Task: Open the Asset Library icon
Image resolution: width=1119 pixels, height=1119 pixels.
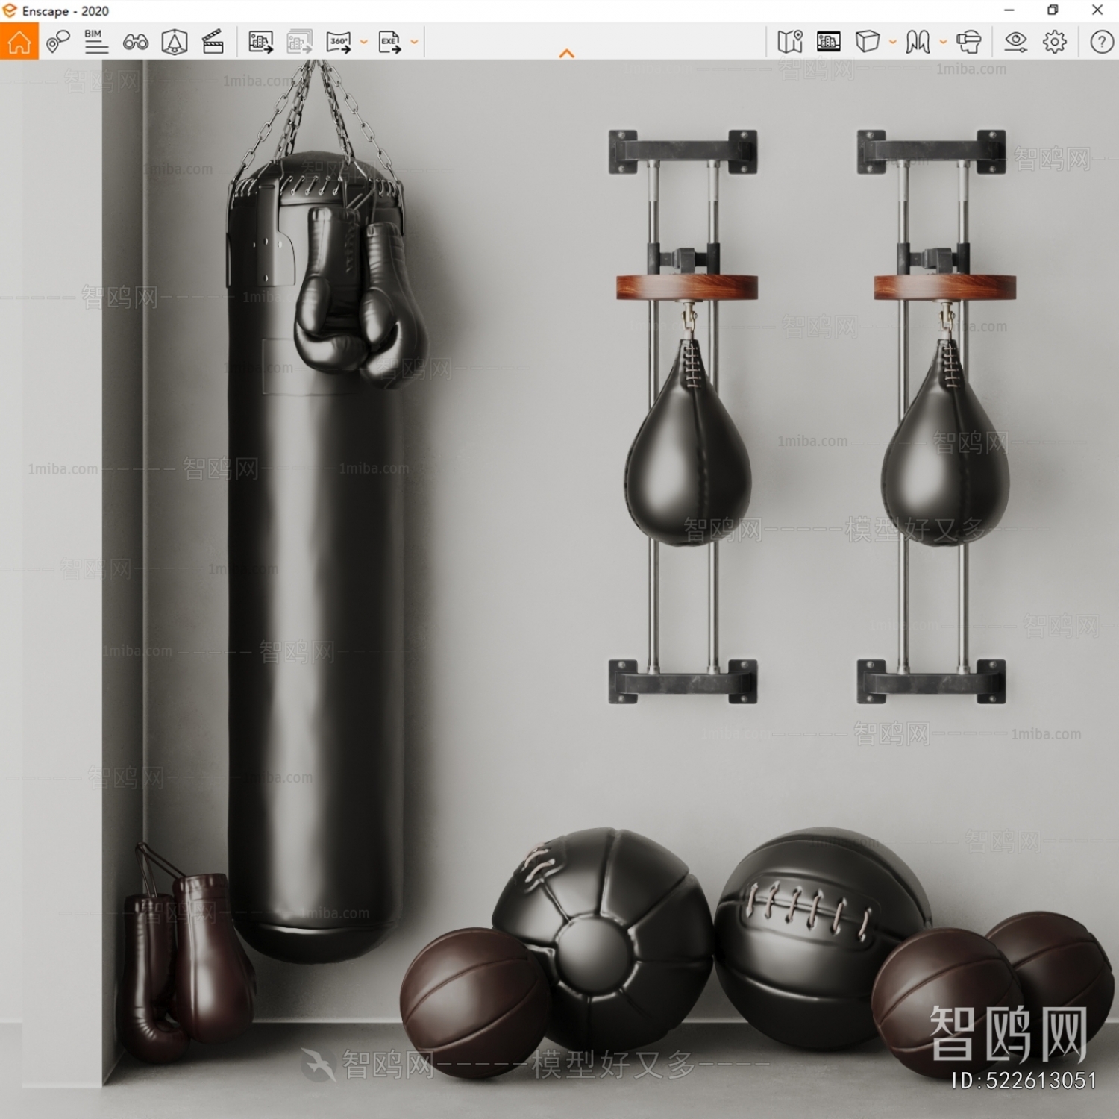Action: (x=829, y=42)
